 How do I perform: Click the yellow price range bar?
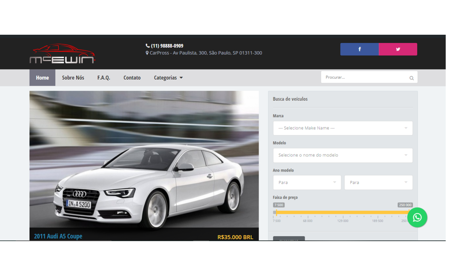point(343,212)
